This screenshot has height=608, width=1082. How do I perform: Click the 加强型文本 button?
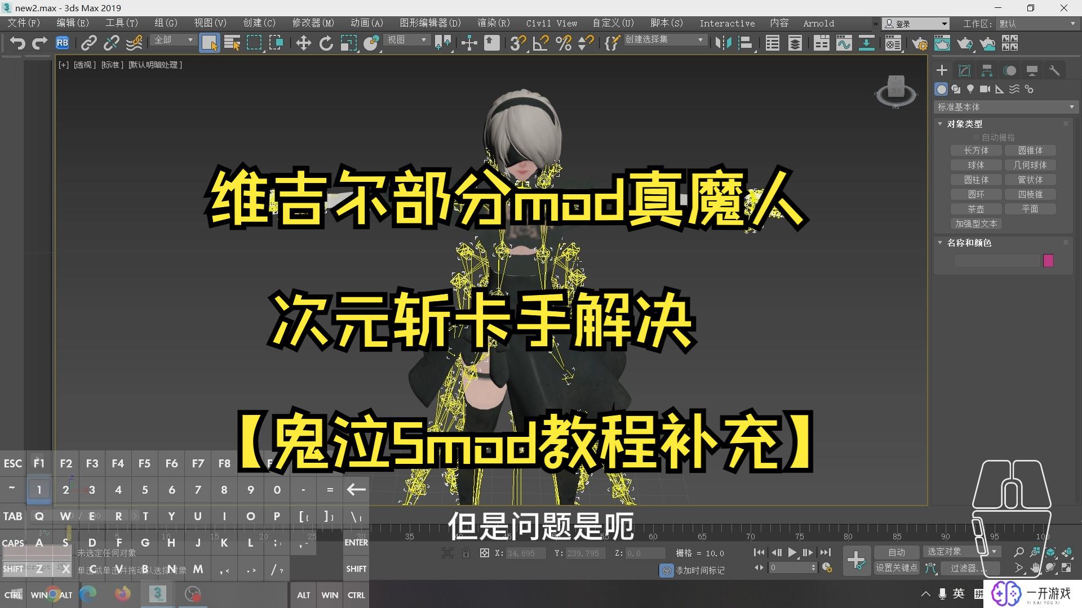click(x=976, y=223)
